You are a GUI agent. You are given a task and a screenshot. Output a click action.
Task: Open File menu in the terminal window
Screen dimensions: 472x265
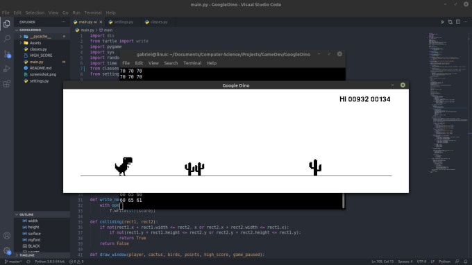tap(126, 63)
